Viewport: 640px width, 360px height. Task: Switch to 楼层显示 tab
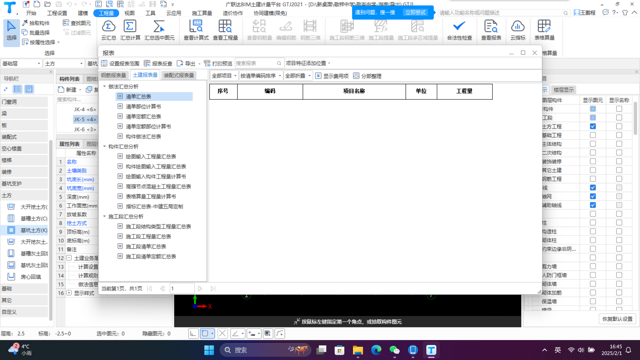pyautogui.click(x=564, y=90)
